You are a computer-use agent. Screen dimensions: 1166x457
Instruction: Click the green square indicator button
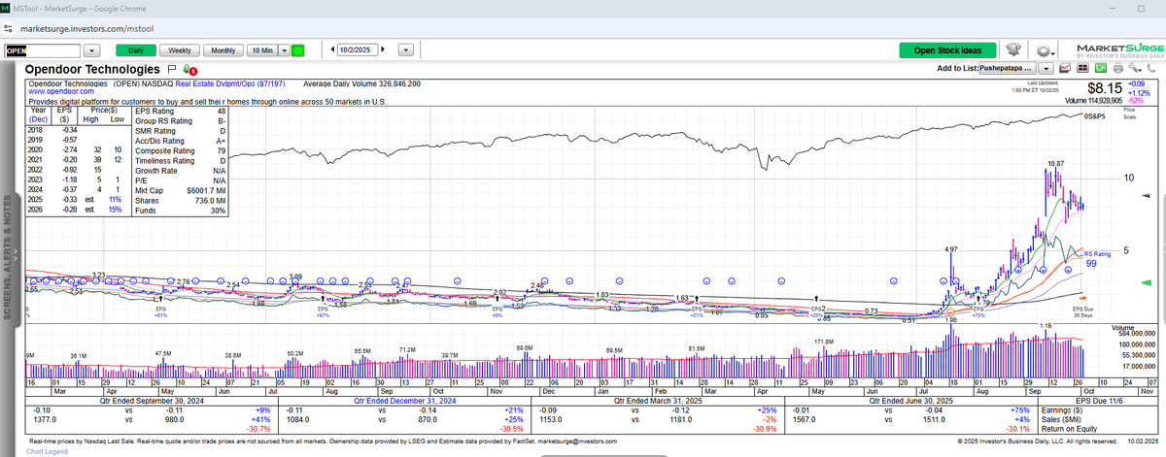pos(298,50)
